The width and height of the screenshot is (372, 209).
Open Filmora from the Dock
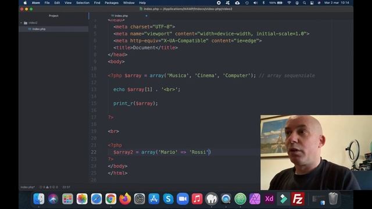click(x=284, y=199)
